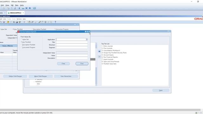Select Descriptive Flexfield radio in Find dialog

coord(22,45)
